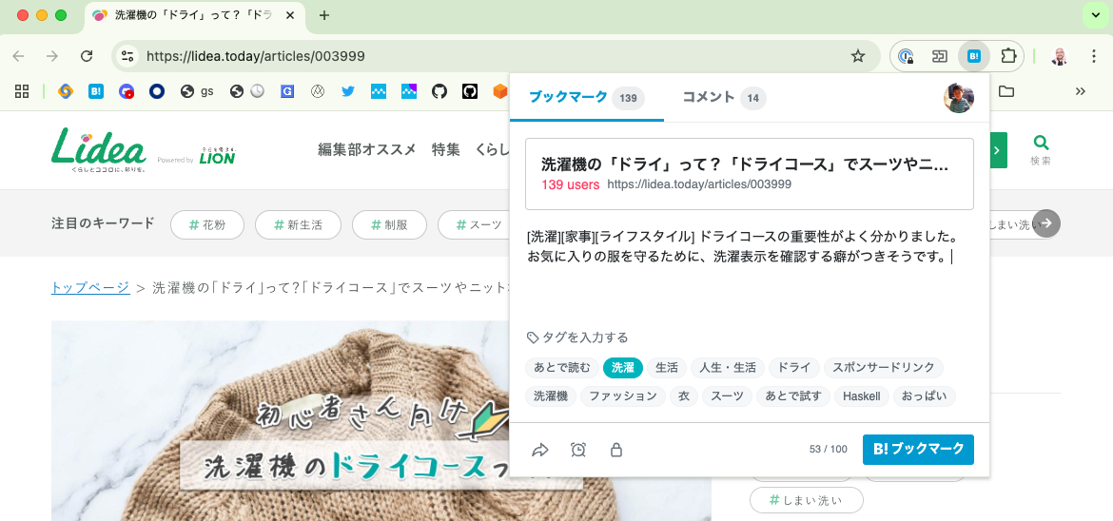The height and width of the screenshot is (521, 1113).
Task: Open the 編集部オススメ menu item
Action: point(367,150)
